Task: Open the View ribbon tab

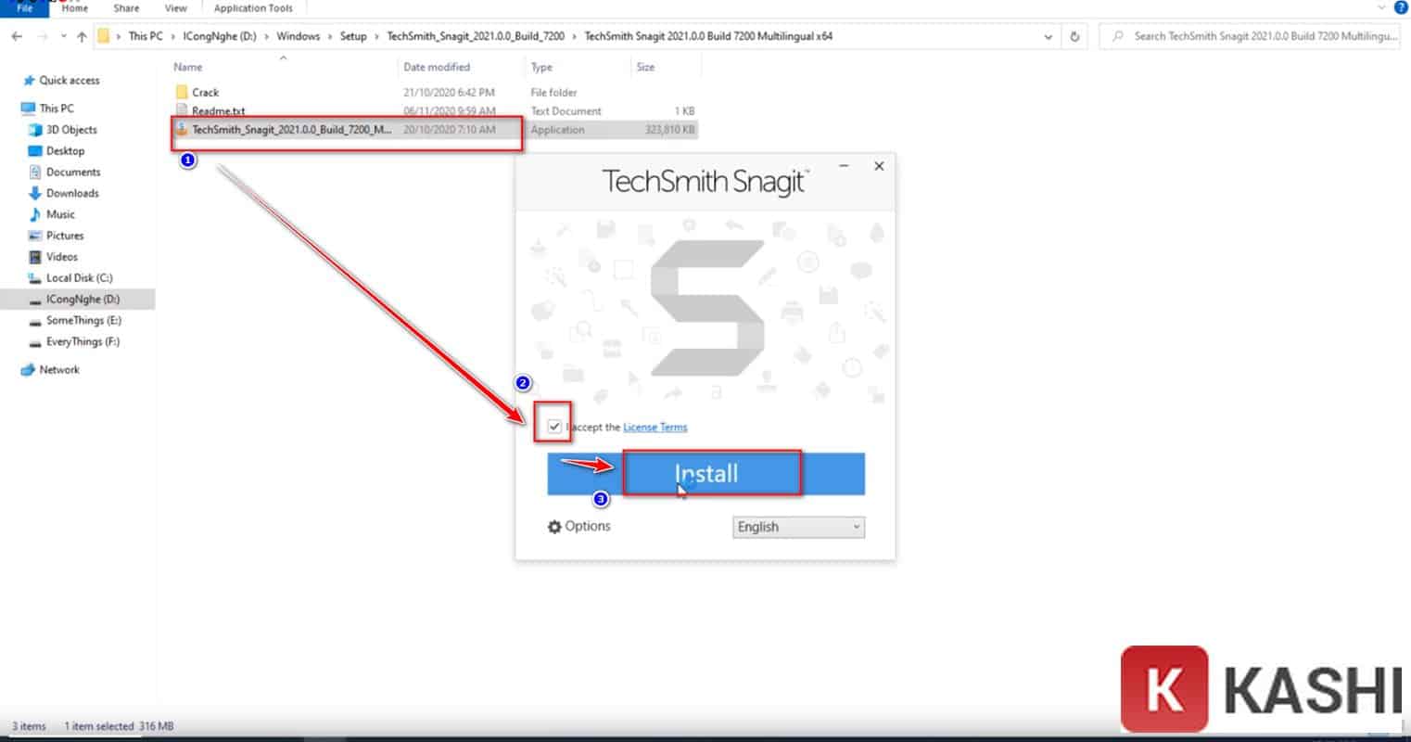Action: click(175, 8)
